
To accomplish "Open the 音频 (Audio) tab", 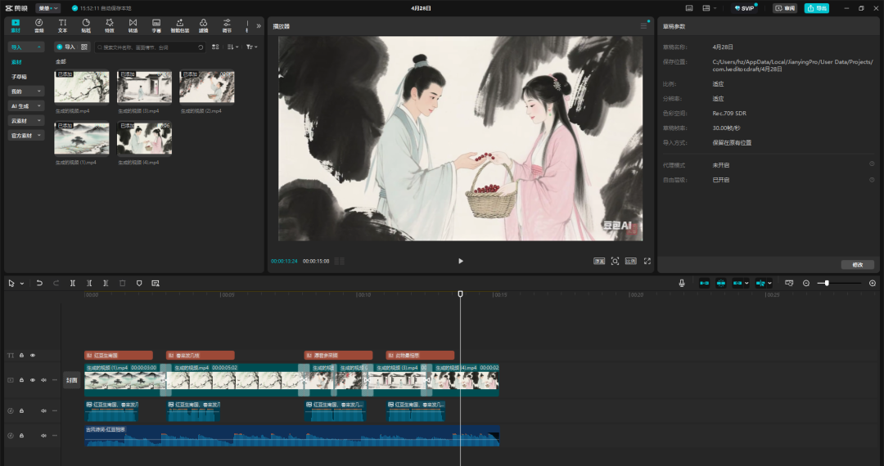I will tap(38, 25).
